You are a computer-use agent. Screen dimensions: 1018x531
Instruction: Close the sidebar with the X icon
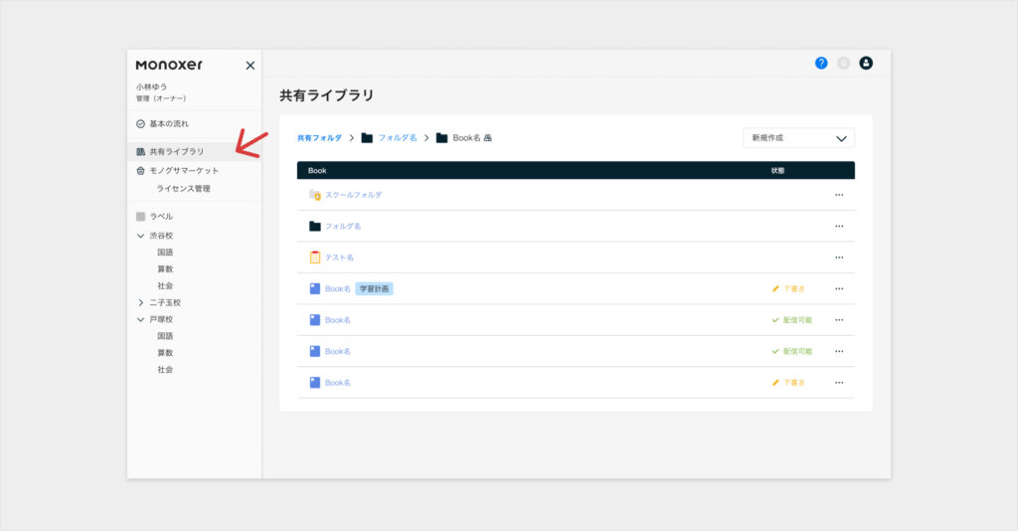(251, 66)
